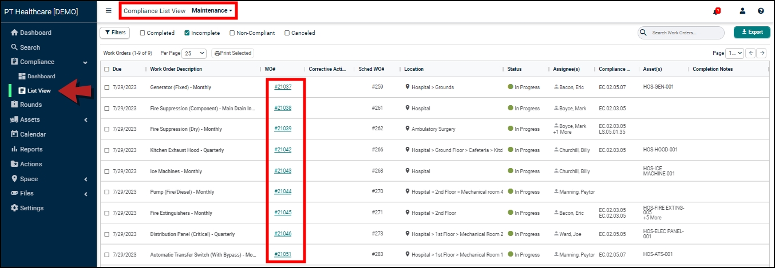Image resolution: width=775 pixels, height=268 pixels.
Task: Click the Export button
Action: click(752, 33)
